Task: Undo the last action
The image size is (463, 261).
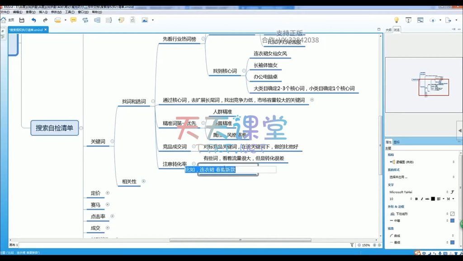Action: [x=33, y=20]
